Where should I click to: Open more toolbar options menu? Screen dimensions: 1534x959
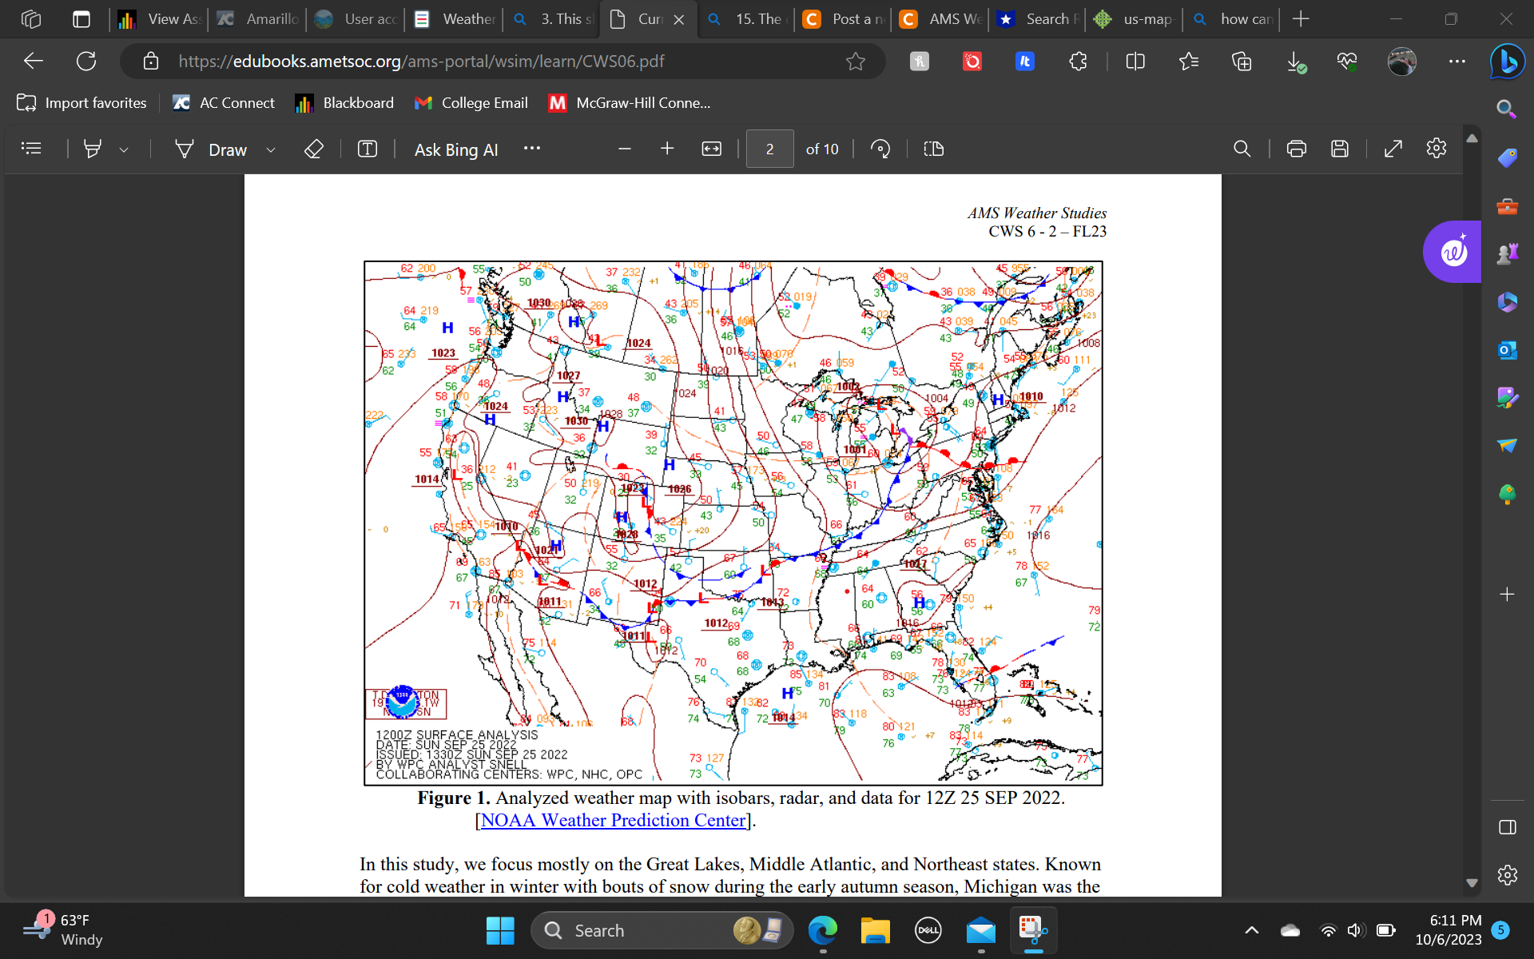[531, 149]
